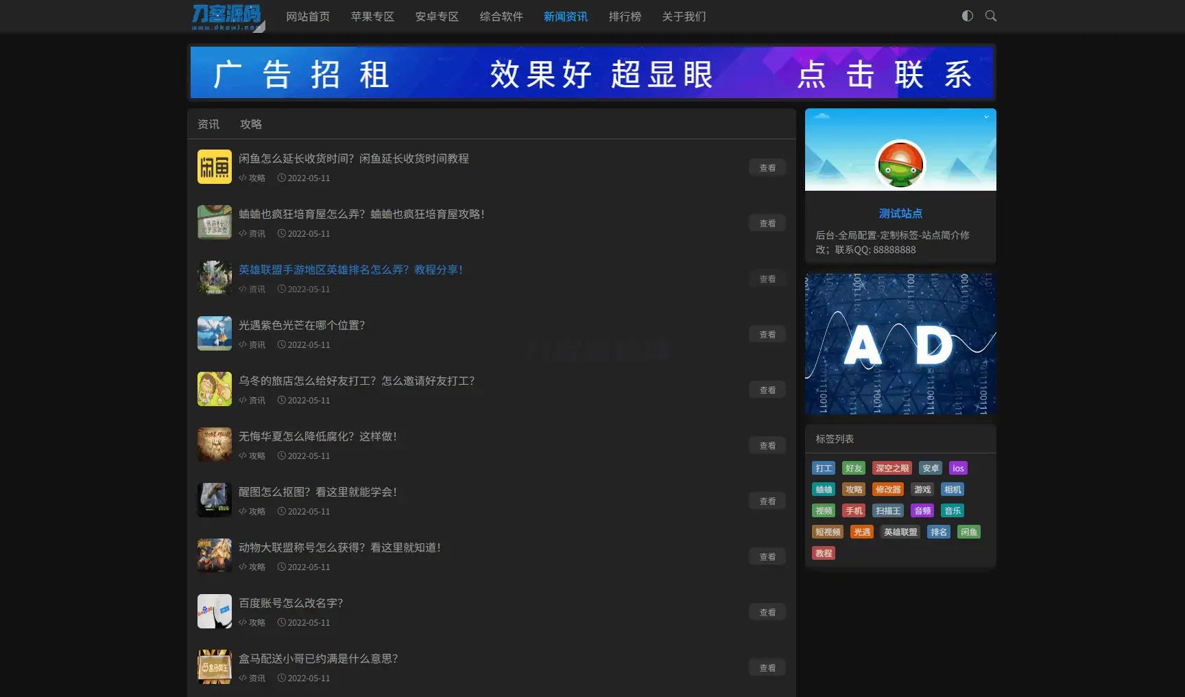Click the 攻略 category icon under the 闲鱼 article
This screenshot has height=697, width=1185.
(241, 178)
